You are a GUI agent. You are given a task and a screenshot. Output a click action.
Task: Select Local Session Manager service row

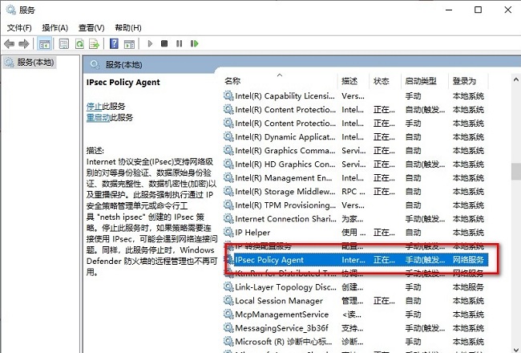355,300
